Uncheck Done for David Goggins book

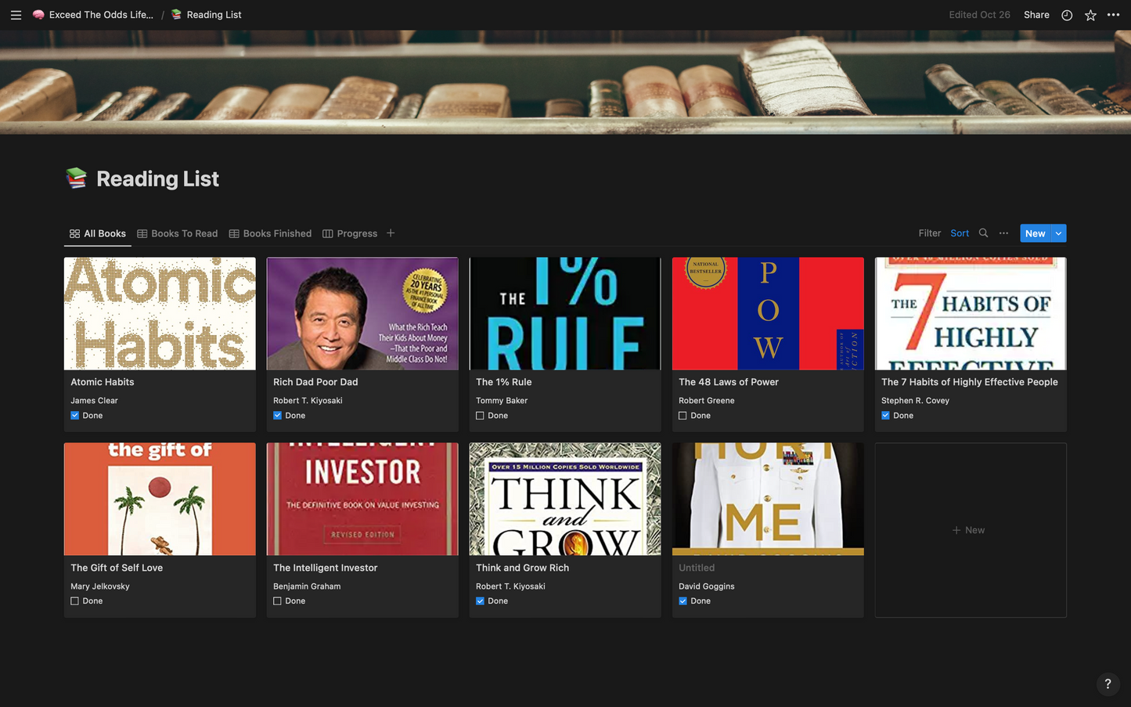point(683,601)
